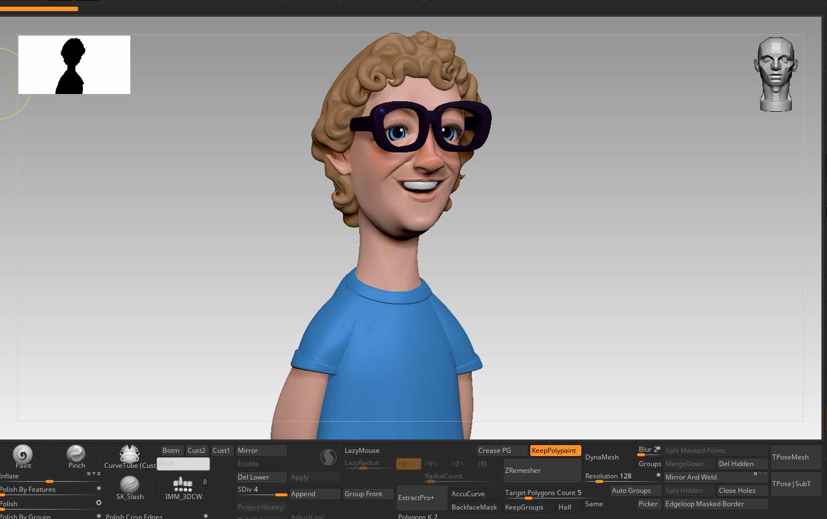The width and height of the screenshot is (827, 519).
Task: Pick the SK_Slash brush icon
Action: coord(129,484)
